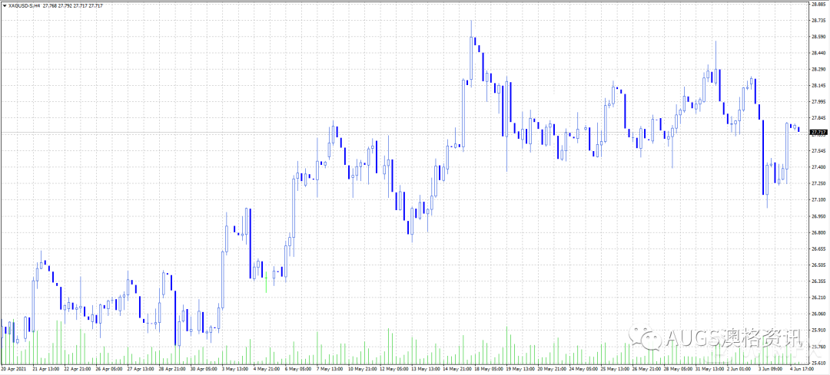Click the 28.885 price axis label
Viewport: 830px width, 375px height.
[818, 4]
